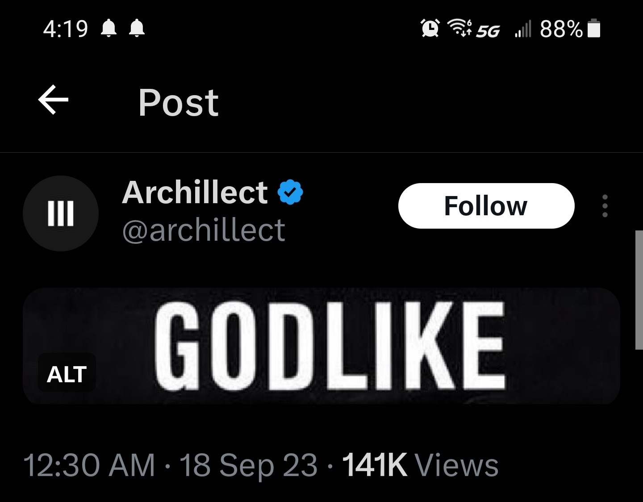Image resolution: width=643 pixels, height=502 pixels.
Task: Open the Archillect profile avatar
Action: tap(60, 213)
